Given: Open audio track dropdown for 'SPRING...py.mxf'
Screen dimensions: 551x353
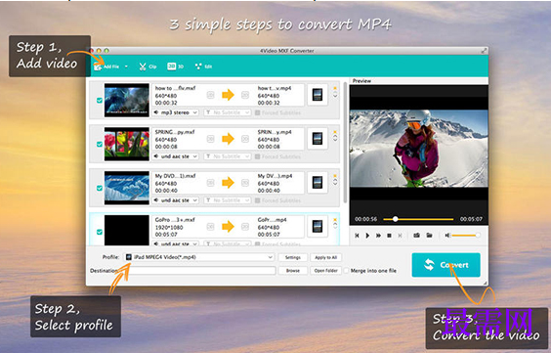Looking at the screenshot, I should pos(176,156).
